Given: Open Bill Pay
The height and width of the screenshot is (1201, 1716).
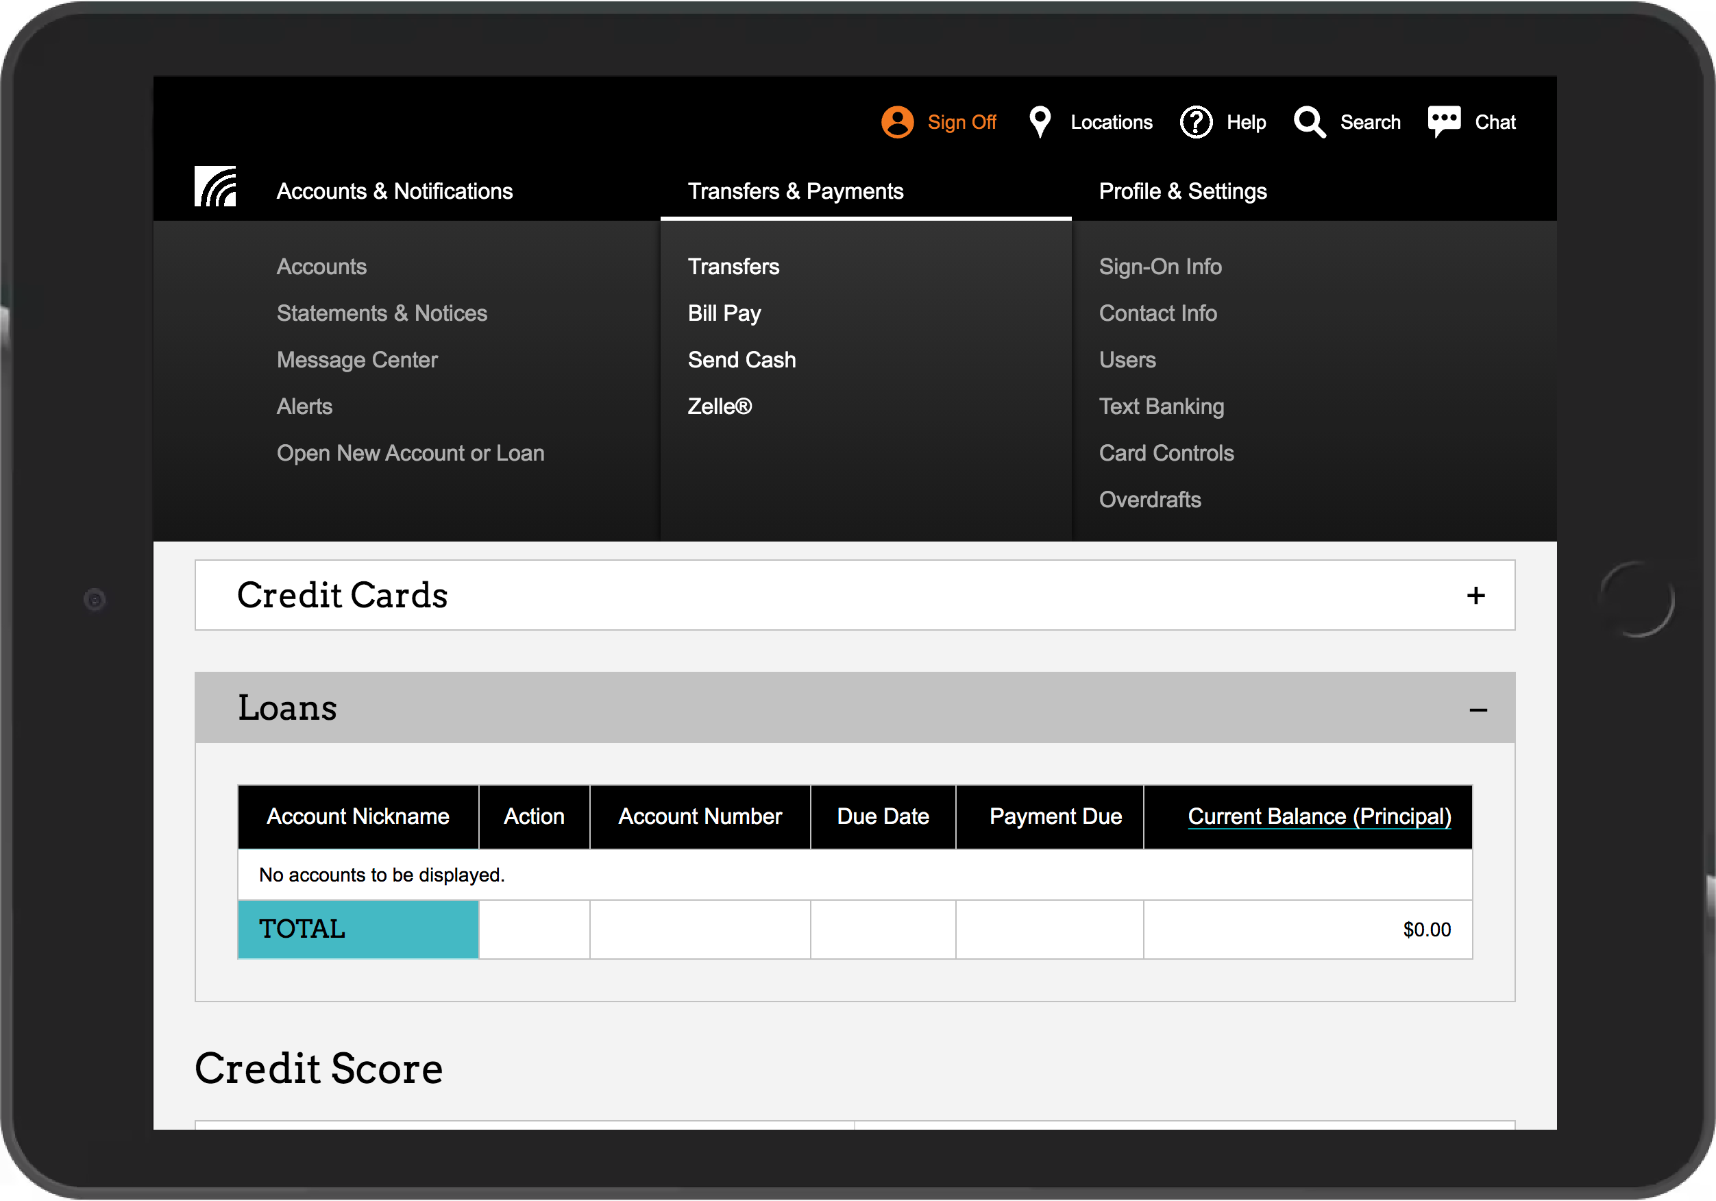Looking at the screenshot, I should (x=724, y=313).
